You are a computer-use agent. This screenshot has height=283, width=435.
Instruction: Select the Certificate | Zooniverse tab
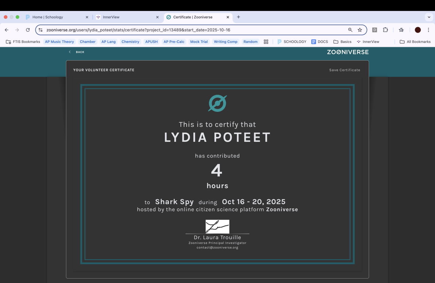pos(198,17)
